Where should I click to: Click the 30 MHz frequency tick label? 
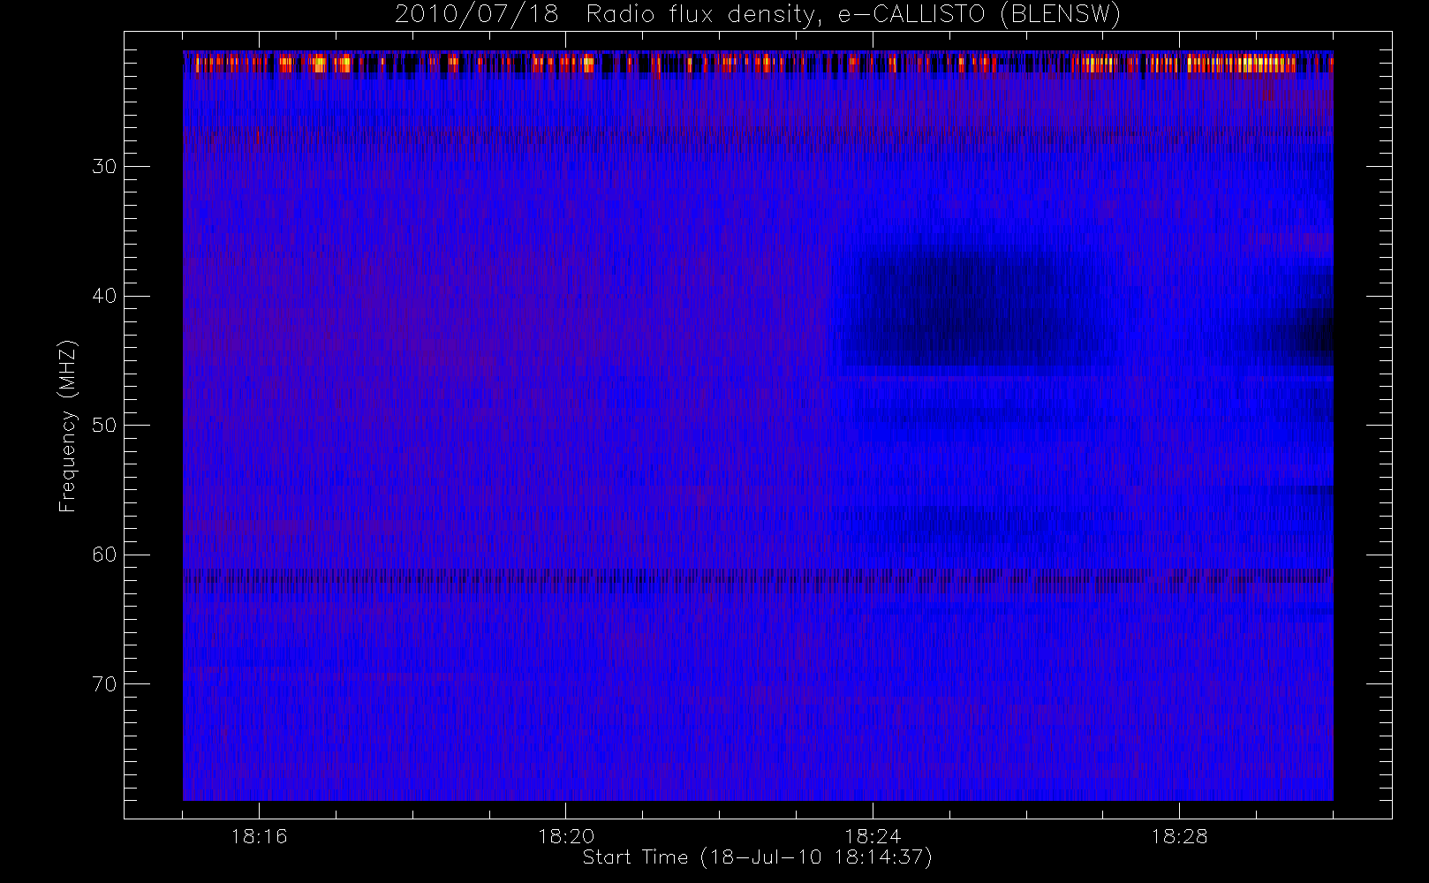pos(103,167)
